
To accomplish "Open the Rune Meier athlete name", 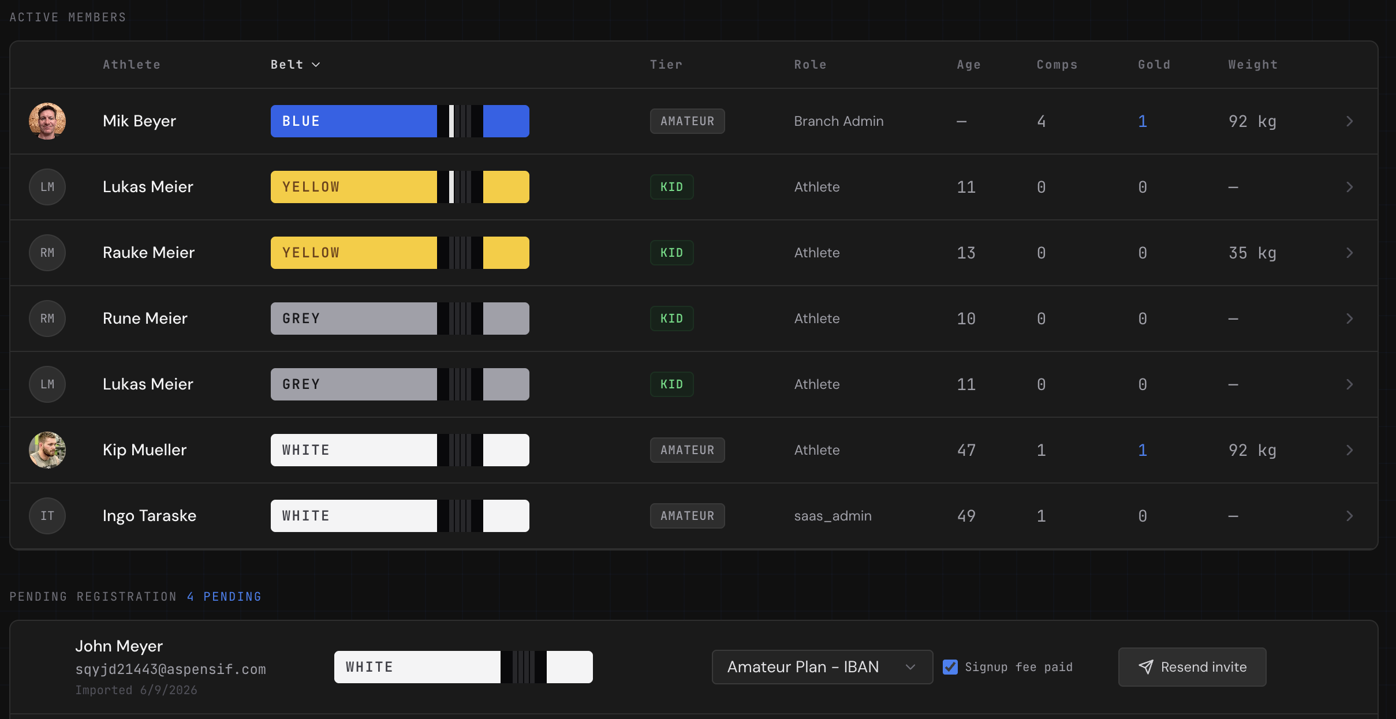I will pos(145,319).
